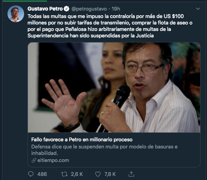
Task: Open the @petrogustavo handle link
Action: pyautogui.click(x=89, y=9)
